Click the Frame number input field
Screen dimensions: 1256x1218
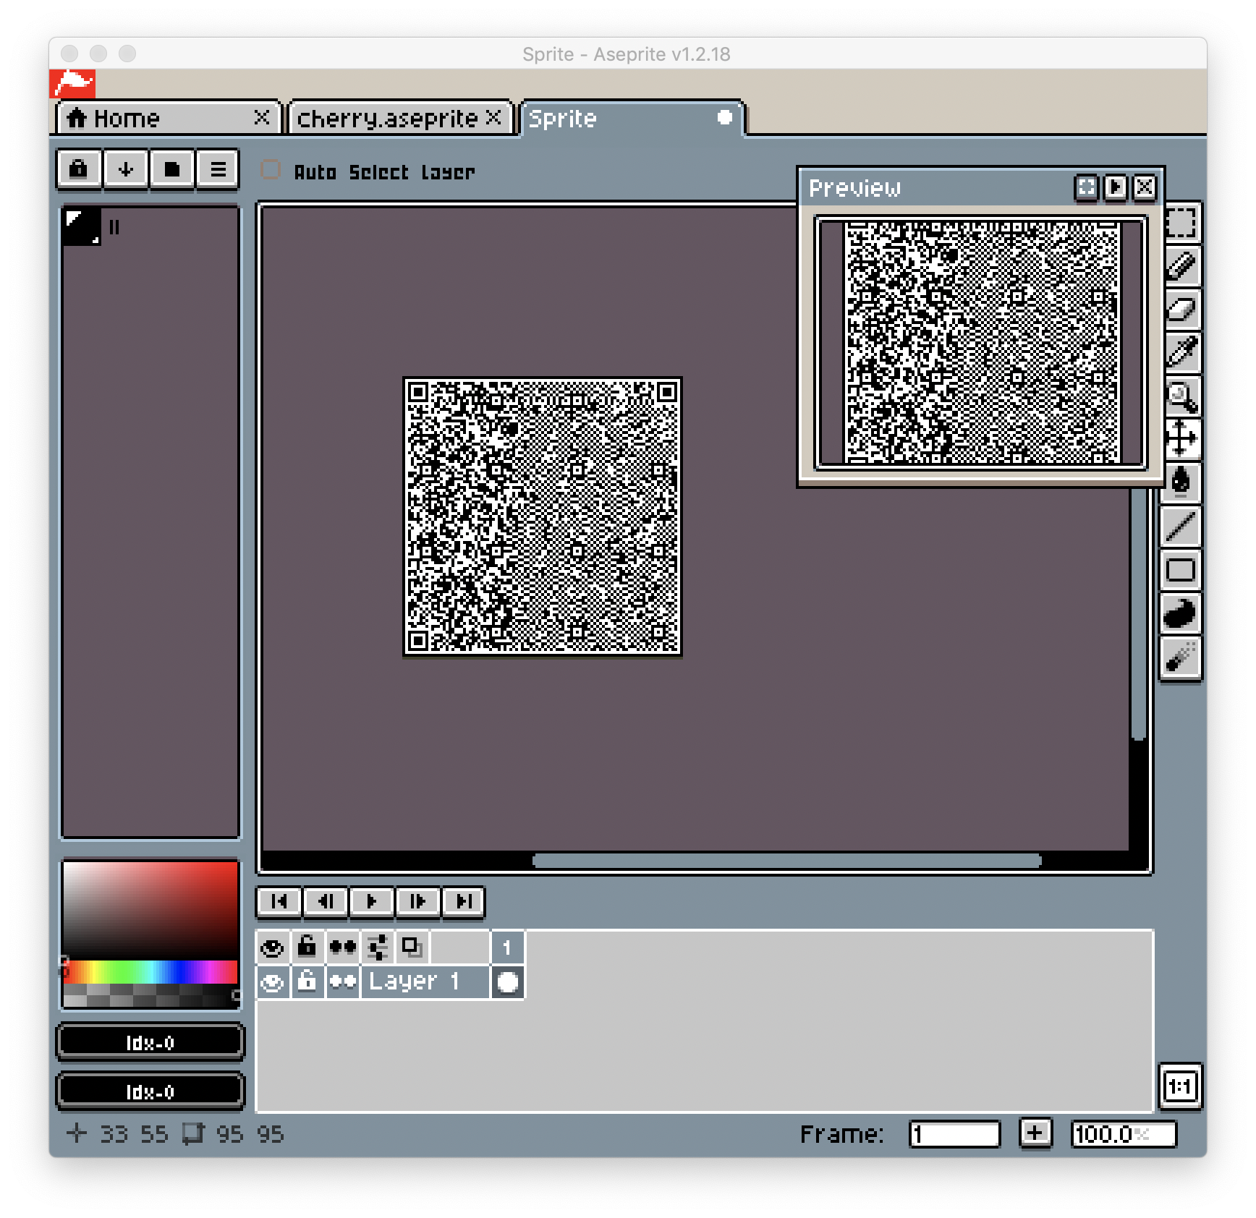955,1133
